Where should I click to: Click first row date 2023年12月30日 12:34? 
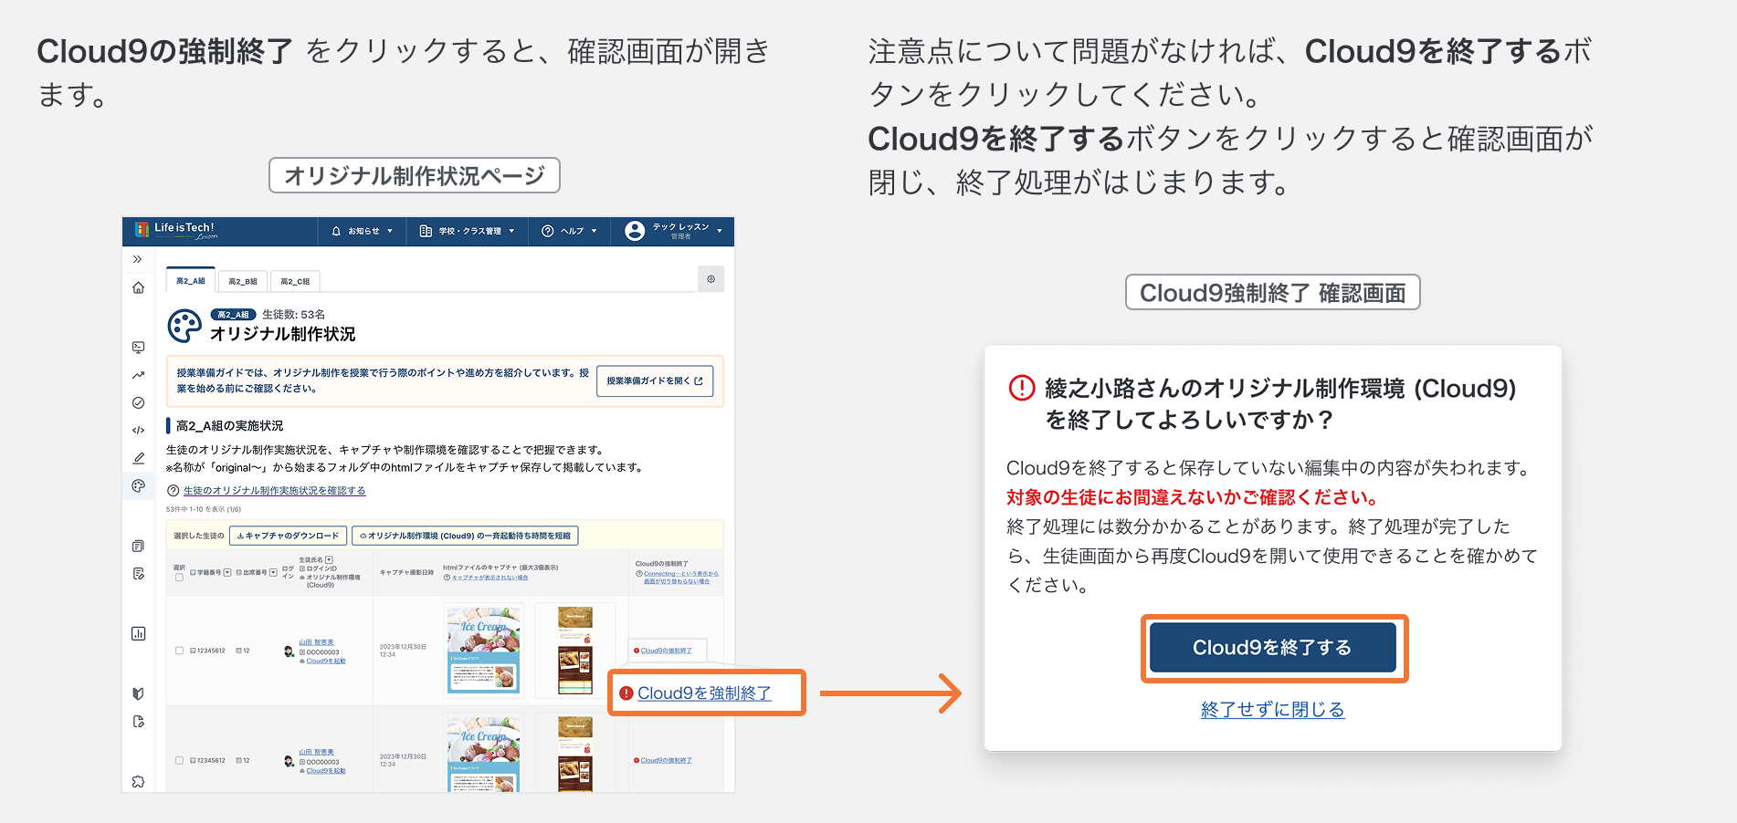pyautogui.click(x=403, y=651)
